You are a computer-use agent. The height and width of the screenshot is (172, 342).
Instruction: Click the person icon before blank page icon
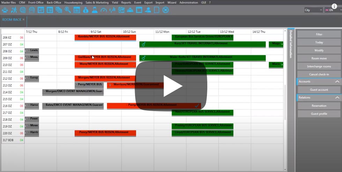(x=148, y=10)
